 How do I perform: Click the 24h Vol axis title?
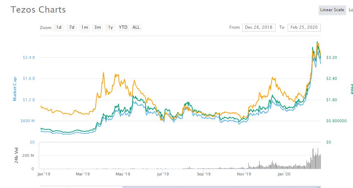(16, 155)
